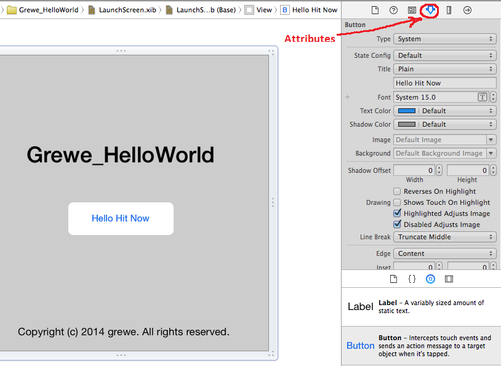Open the File inspector tab
This screenshot has height=366, width=501.
click(375, 10)
